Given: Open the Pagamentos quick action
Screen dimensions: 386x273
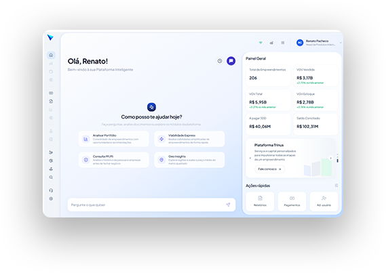Looking at the screenshot, I should 292,201.
